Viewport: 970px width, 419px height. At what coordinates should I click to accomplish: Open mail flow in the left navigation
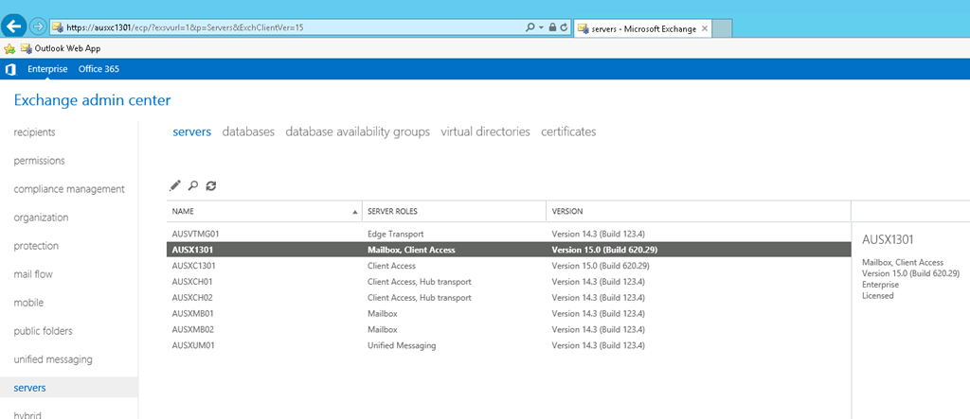click(x=33, y=274)
